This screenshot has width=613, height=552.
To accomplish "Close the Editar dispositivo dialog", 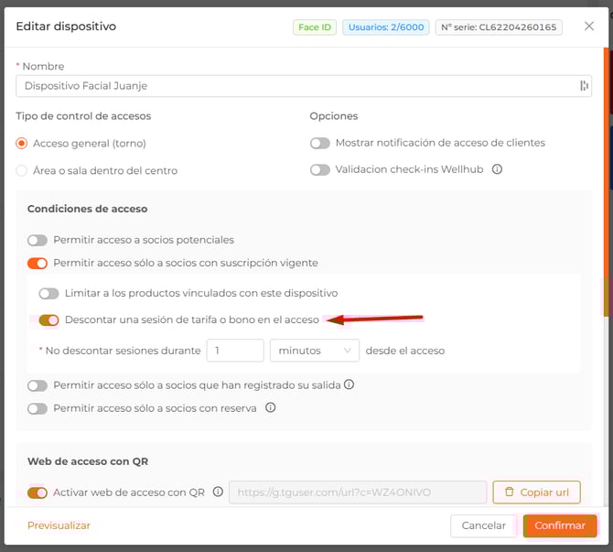I will pyautogui.click(x=589, y=27).
